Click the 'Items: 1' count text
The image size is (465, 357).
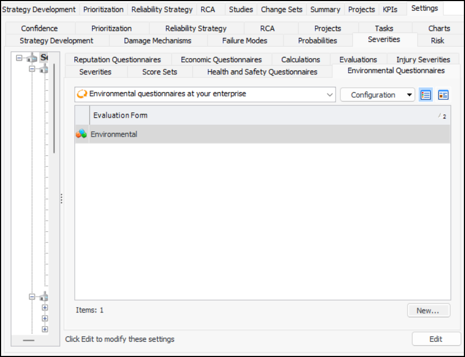pyautogui.click(x=89, y=310)
